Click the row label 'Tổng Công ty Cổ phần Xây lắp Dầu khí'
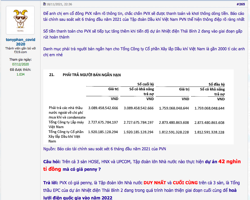Viewport: 250px width, 200px height. (x=66, y=137)
